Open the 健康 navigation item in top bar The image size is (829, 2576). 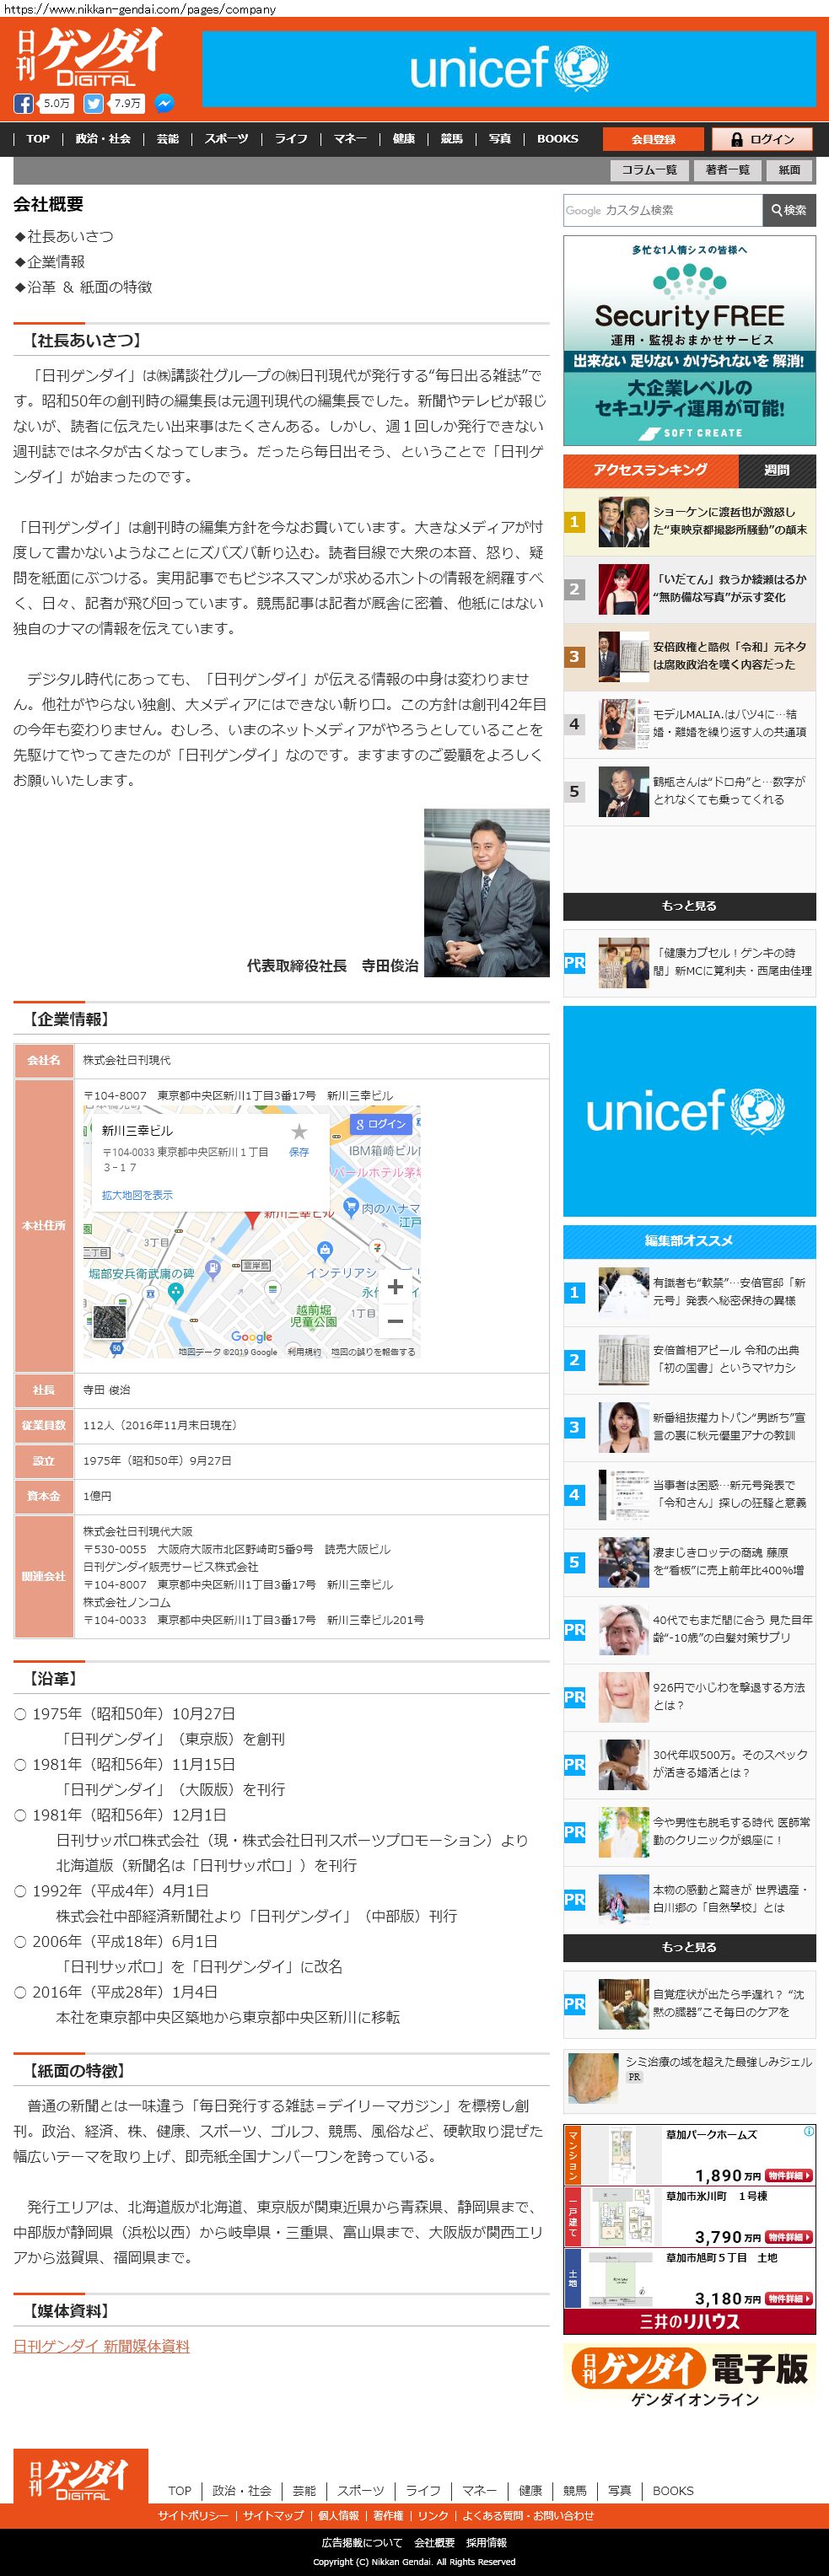click(404, 139)
